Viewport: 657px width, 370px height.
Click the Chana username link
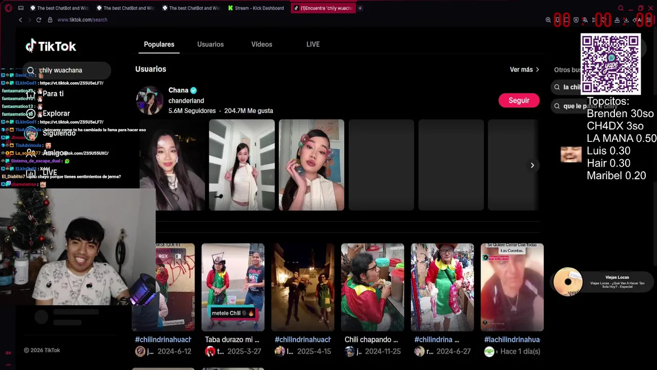178,90
